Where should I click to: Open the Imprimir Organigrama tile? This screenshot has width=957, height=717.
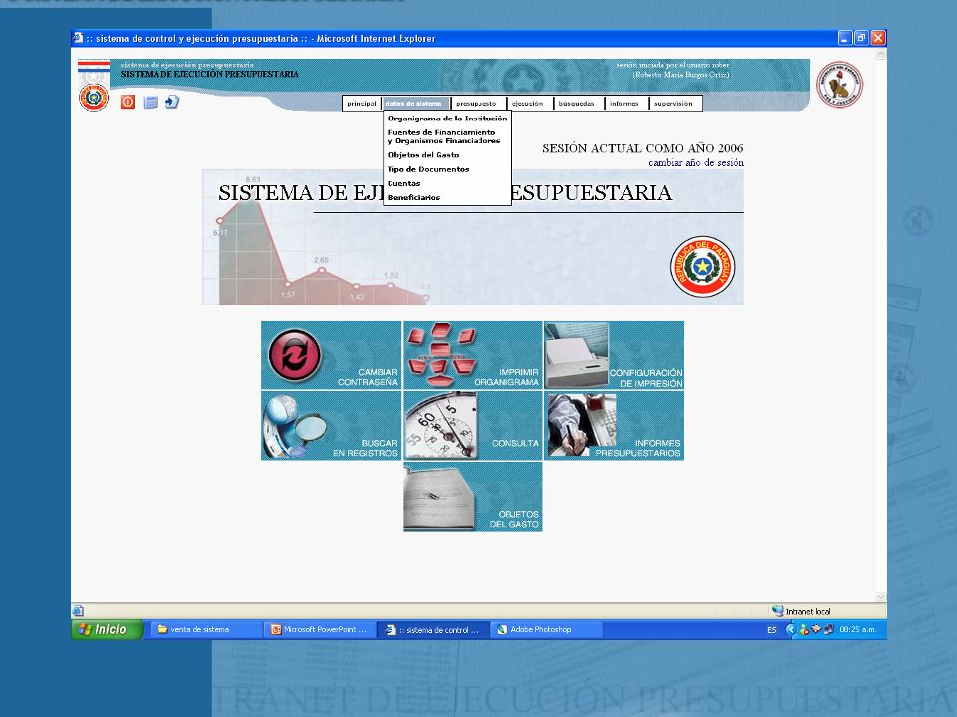pyautogui.click(x=473, y=356)
